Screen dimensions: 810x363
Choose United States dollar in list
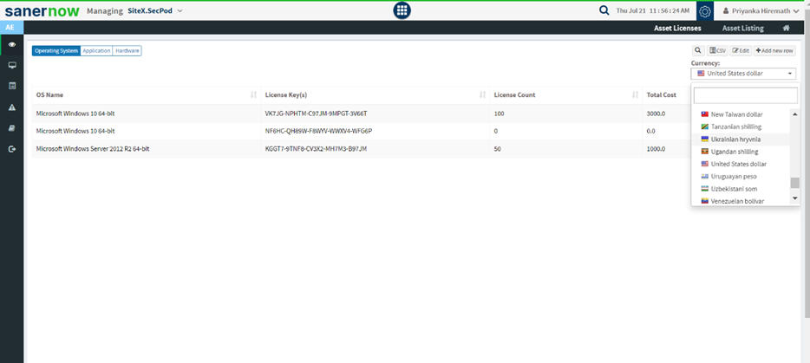741,165
